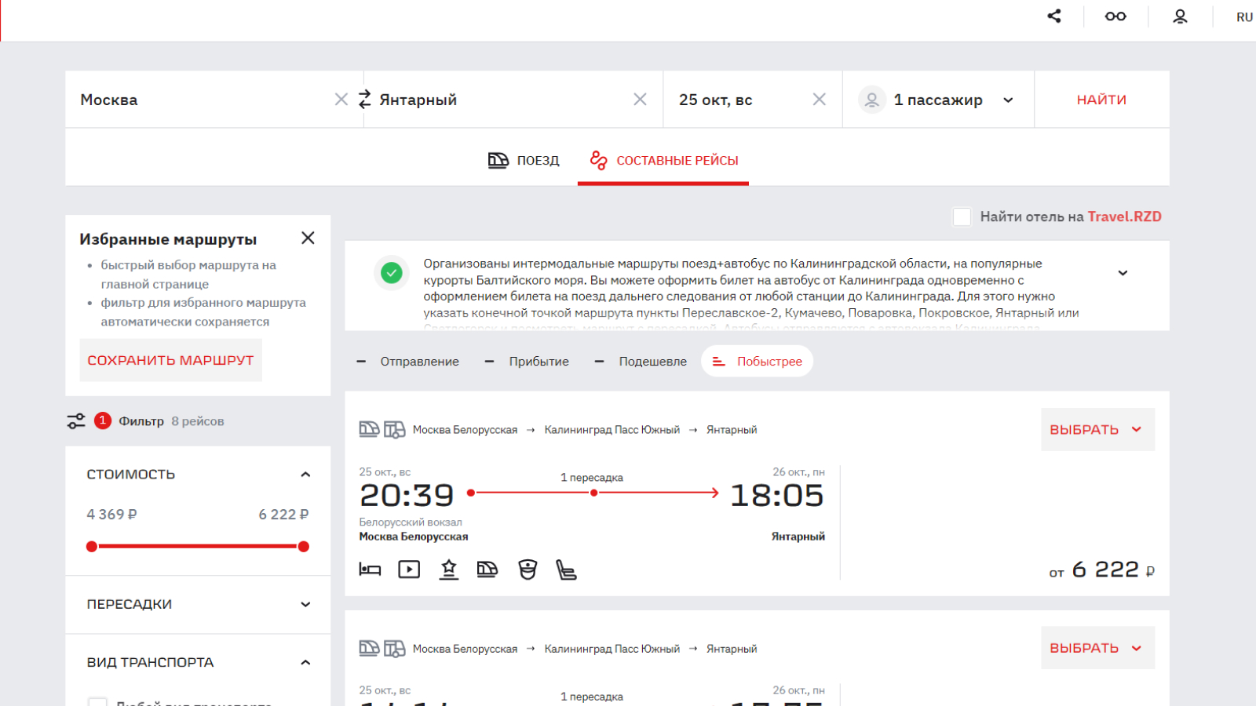Open the Фильтр settings icon
The width and height of the screenshot is (1256, 706).
76,421
